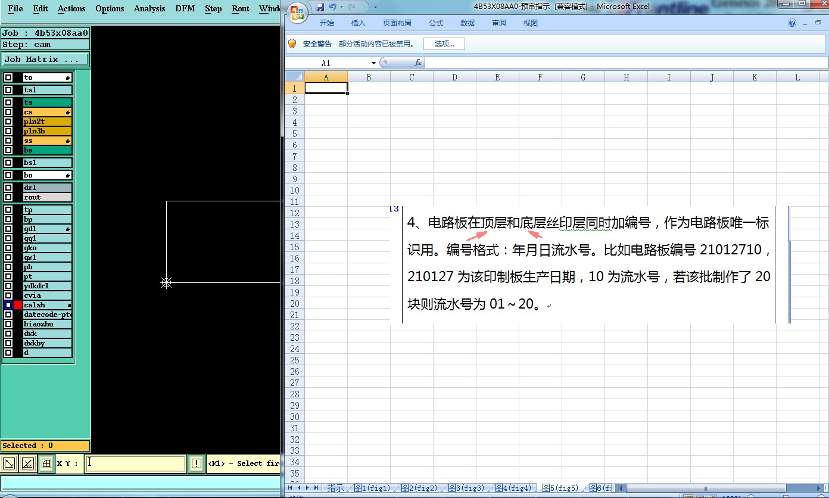The width and height of the screenshot is (829, 498).
Task: Click the Excel formula bar input
Action: pos(627,63)
